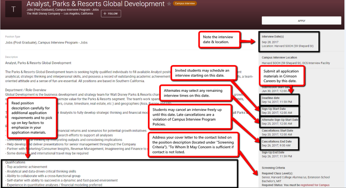Click the 'Screening Criteria' heading
Viewport: 346px width, 188px height.
(x=273, y=168)
